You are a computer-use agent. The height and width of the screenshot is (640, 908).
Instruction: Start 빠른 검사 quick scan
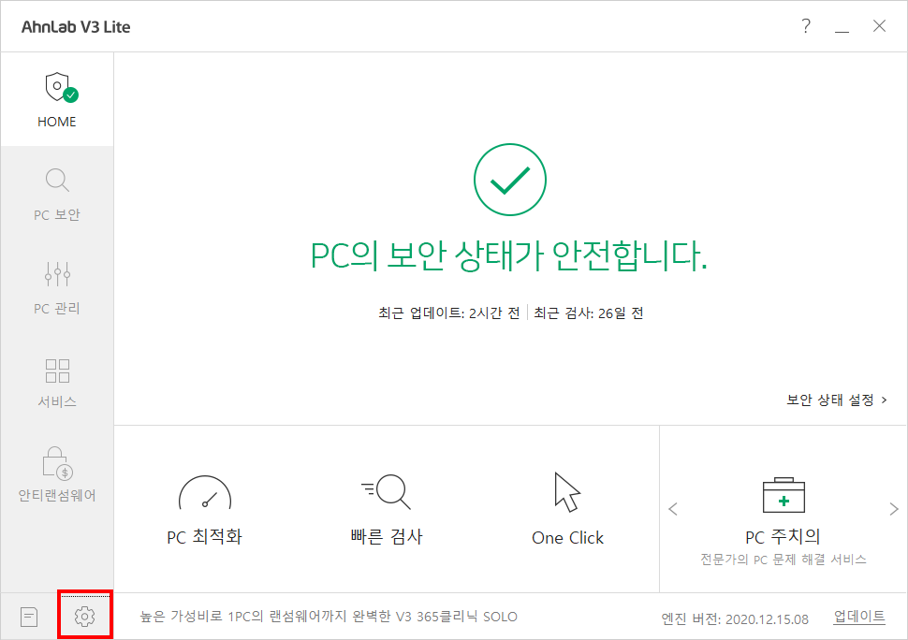[x=387, y=509]
